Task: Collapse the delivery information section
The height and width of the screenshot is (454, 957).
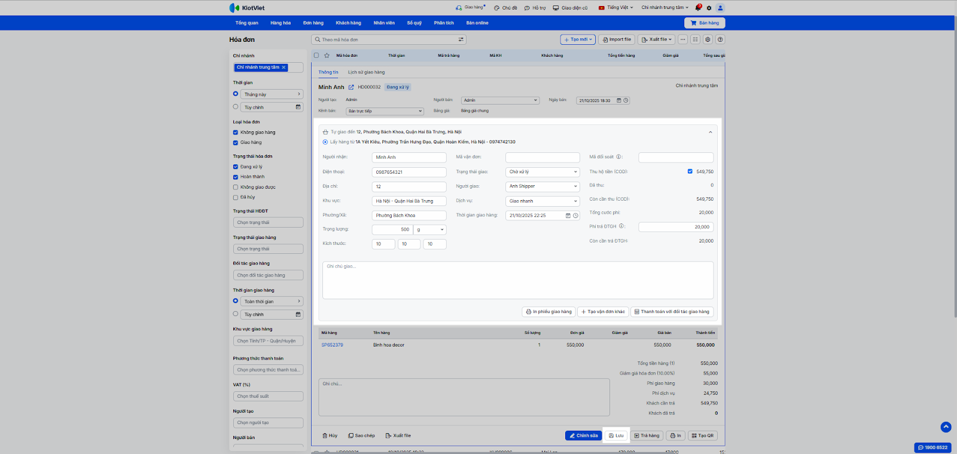Action: coord(711,132)
